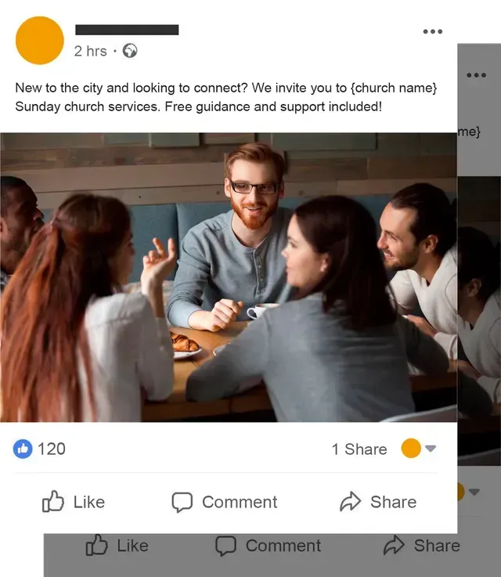Screen dimensions: 501x577
Task: Click the Like button label
Action: (x=89, y=502)
